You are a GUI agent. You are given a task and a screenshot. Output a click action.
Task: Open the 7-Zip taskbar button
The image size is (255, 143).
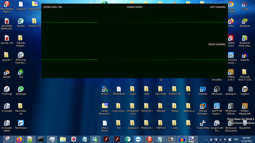[x=171, y=139]
